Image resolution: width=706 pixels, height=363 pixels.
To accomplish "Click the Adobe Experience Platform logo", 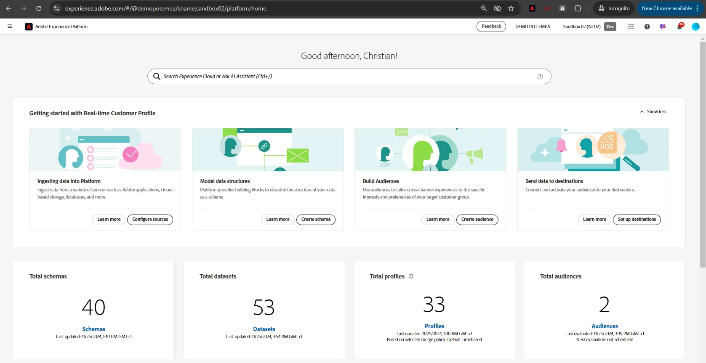I will click(29, 26).
